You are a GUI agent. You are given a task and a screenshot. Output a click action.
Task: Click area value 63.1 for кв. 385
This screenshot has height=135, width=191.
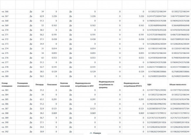coord(42,99)
